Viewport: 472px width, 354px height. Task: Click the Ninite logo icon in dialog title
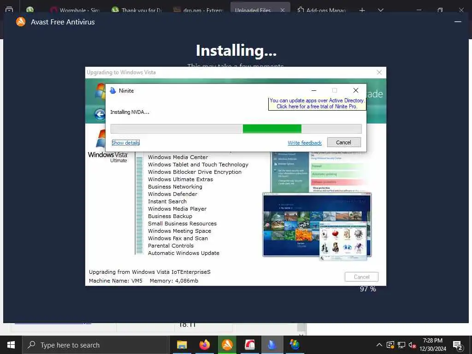click(x=113, y=91)
